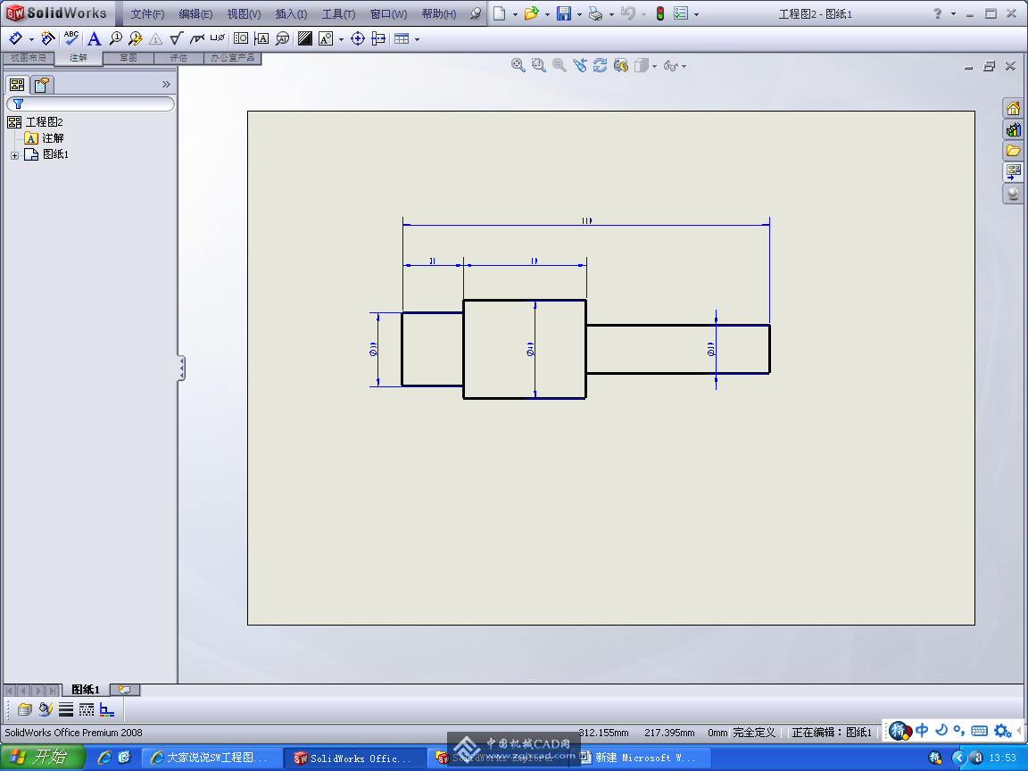Click the Tables icon
The height and width of the screenshot is (771, 1028).
coord(402,38)
